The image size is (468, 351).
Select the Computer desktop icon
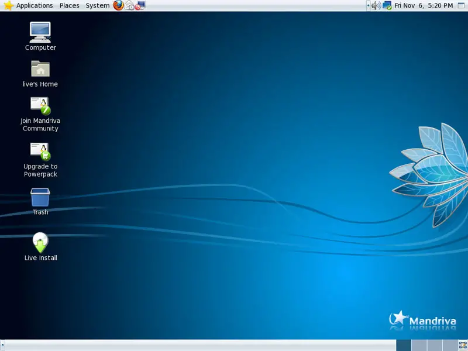tap(40, 32)
